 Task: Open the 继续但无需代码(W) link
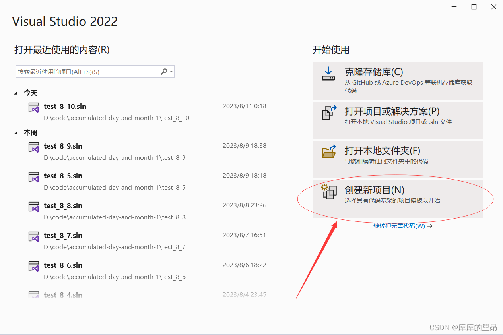pyautogui.click(x=403, y=226)
